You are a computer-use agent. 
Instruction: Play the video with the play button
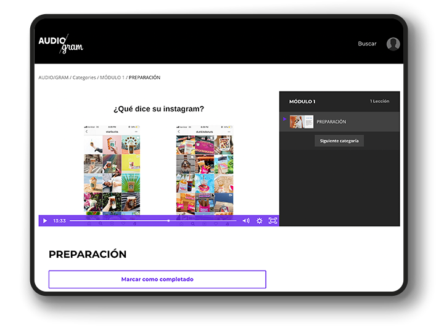click(45, 221)
